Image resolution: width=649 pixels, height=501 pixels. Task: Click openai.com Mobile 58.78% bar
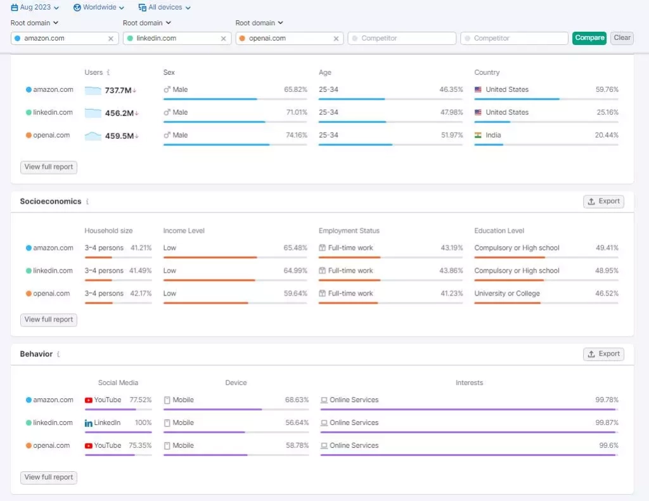[x=236, y=455]
